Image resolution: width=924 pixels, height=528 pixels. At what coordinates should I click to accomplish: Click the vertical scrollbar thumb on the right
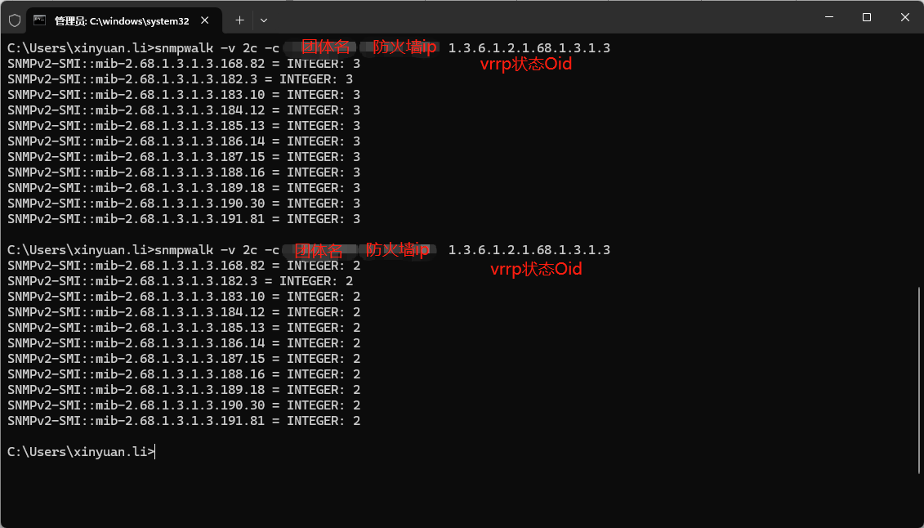click(x=919, y=368)
